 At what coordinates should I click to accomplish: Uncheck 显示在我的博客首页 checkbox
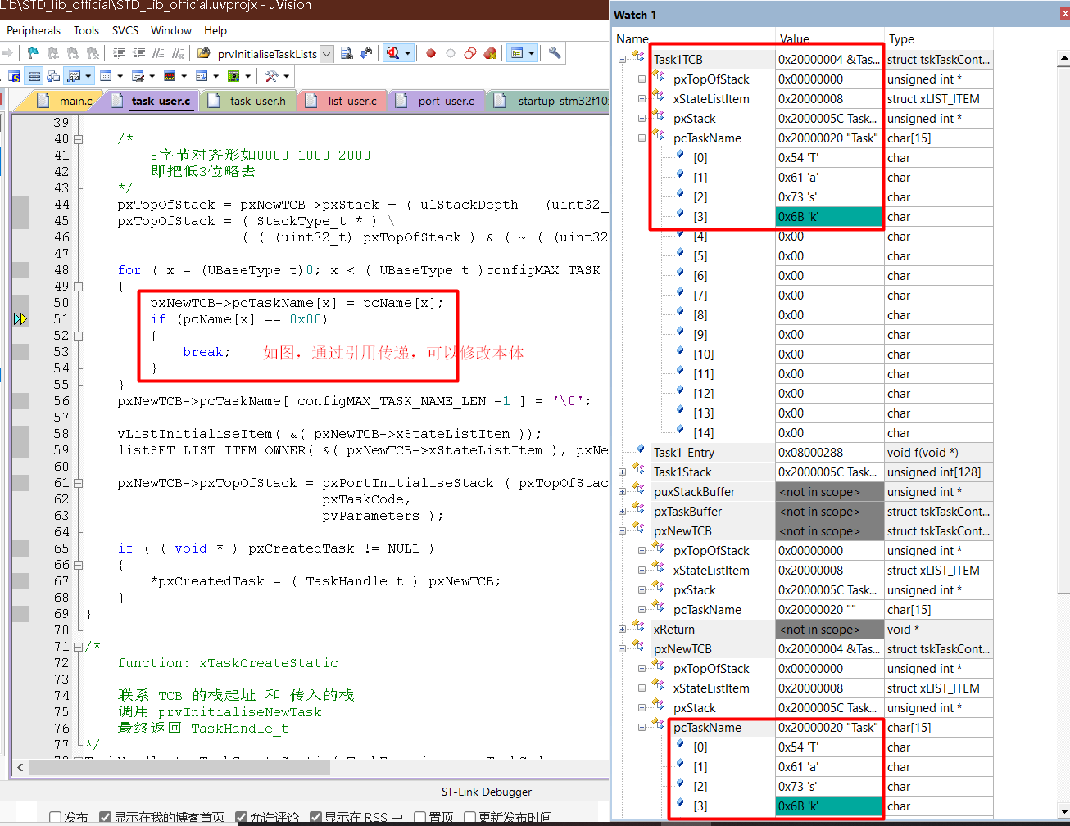[x=105, y=818]
